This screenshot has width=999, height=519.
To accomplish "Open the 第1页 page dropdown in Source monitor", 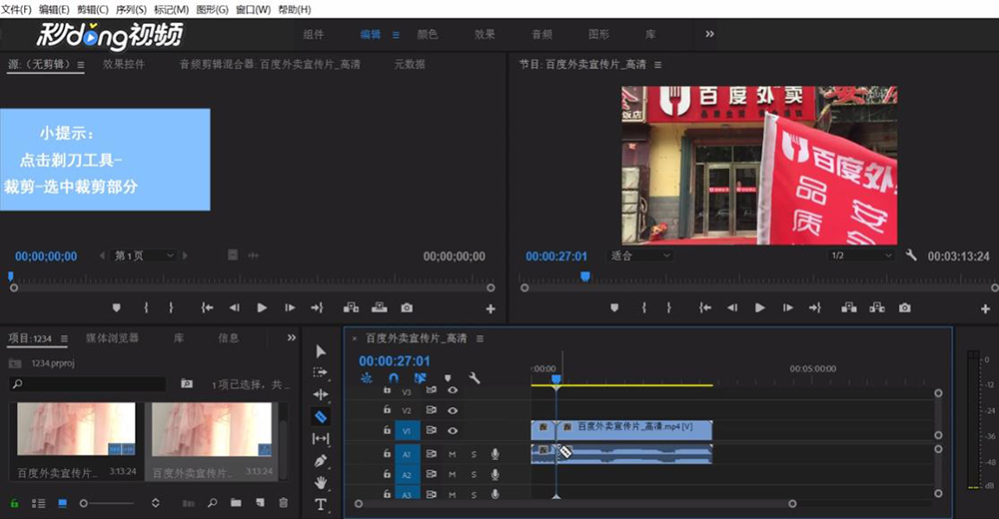I will (x=144, y=256).
